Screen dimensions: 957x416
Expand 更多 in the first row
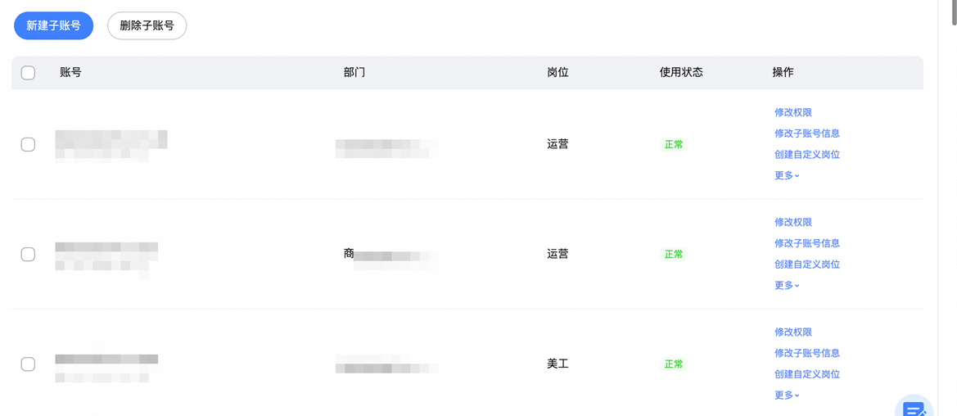pyautogui.click(x=787, y=176)
